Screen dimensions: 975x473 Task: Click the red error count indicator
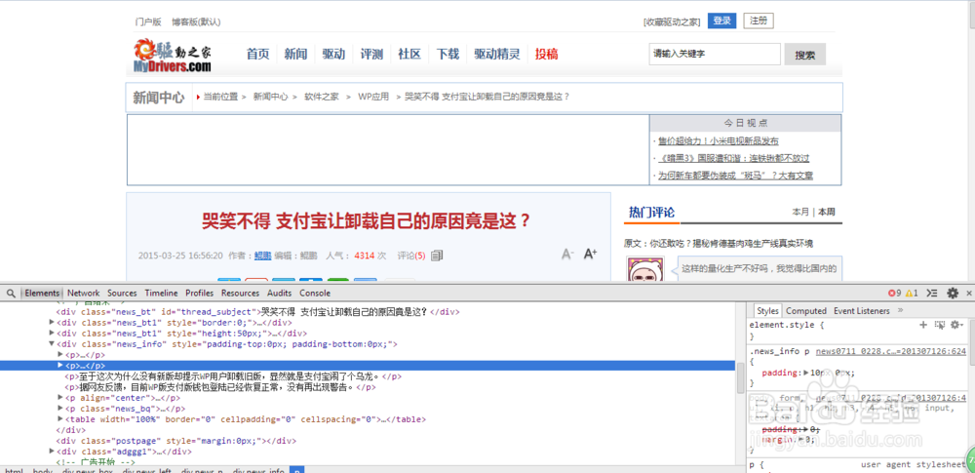pyautogui.click(x=894, y=294)
